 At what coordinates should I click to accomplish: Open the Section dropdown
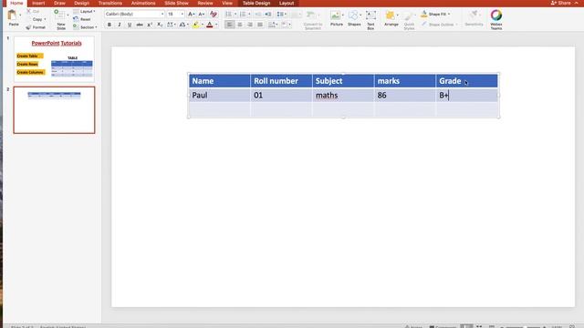click(x=85, y=27)
